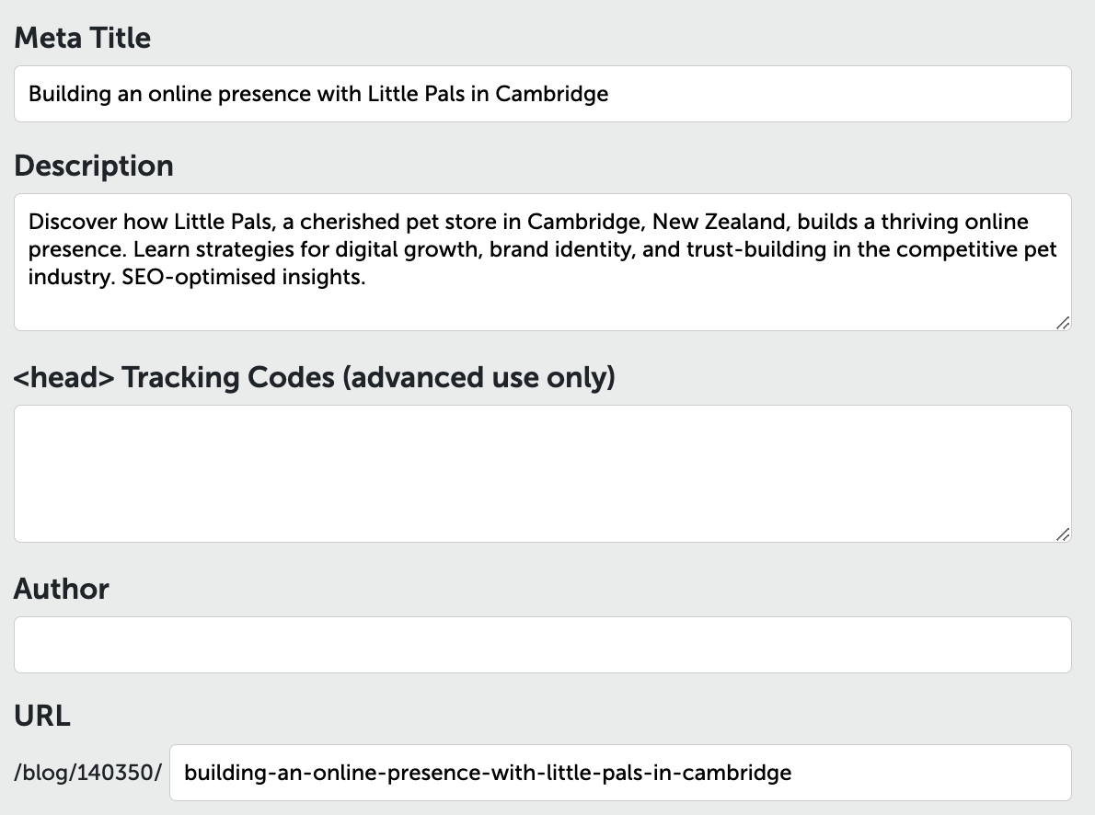Place cursor on 'New Zealand' in Description
The width and height of the screenshot is (1095, 815).
pyautogui.click(x=720, y=222)
